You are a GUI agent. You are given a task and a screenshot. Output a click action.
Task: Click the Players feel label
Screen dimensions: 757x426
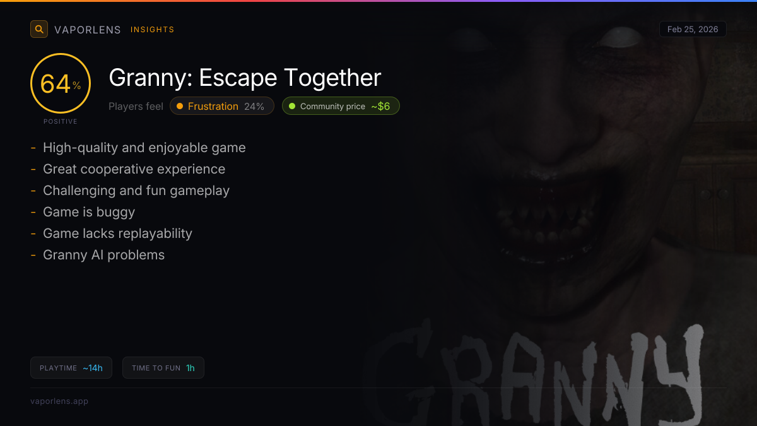(136, 106)
